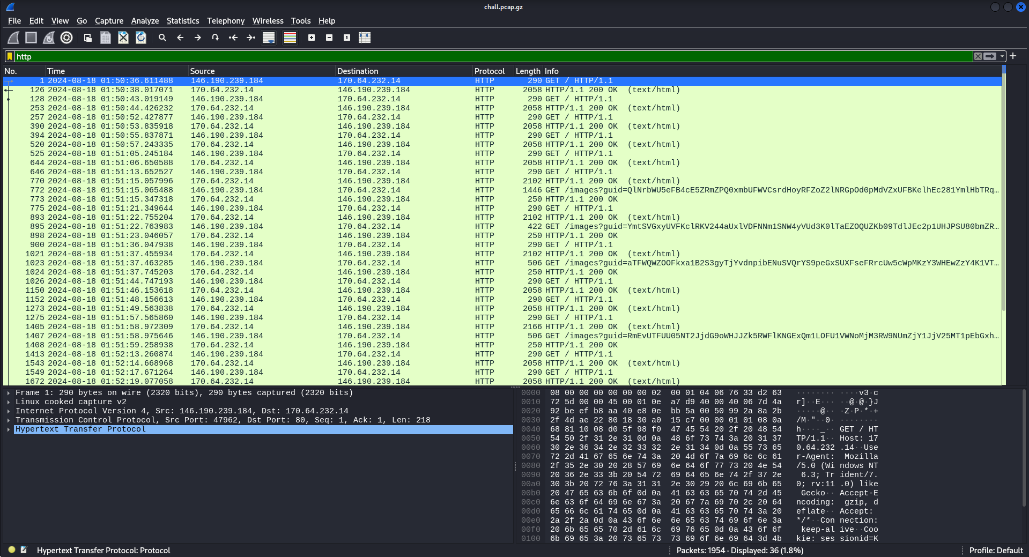Viewport: 1029px width, 557px height.
Task: Toggle auto-scroll during live capture
Action: point(269,38)
